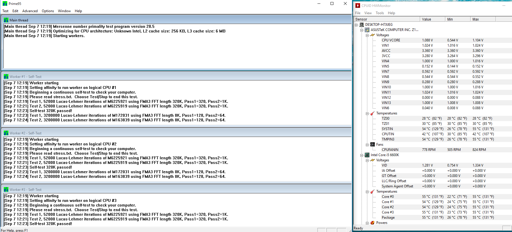Screen dimensions: 512x232
Task: Open the Advanced menu in Prime95
Action: 30,11
